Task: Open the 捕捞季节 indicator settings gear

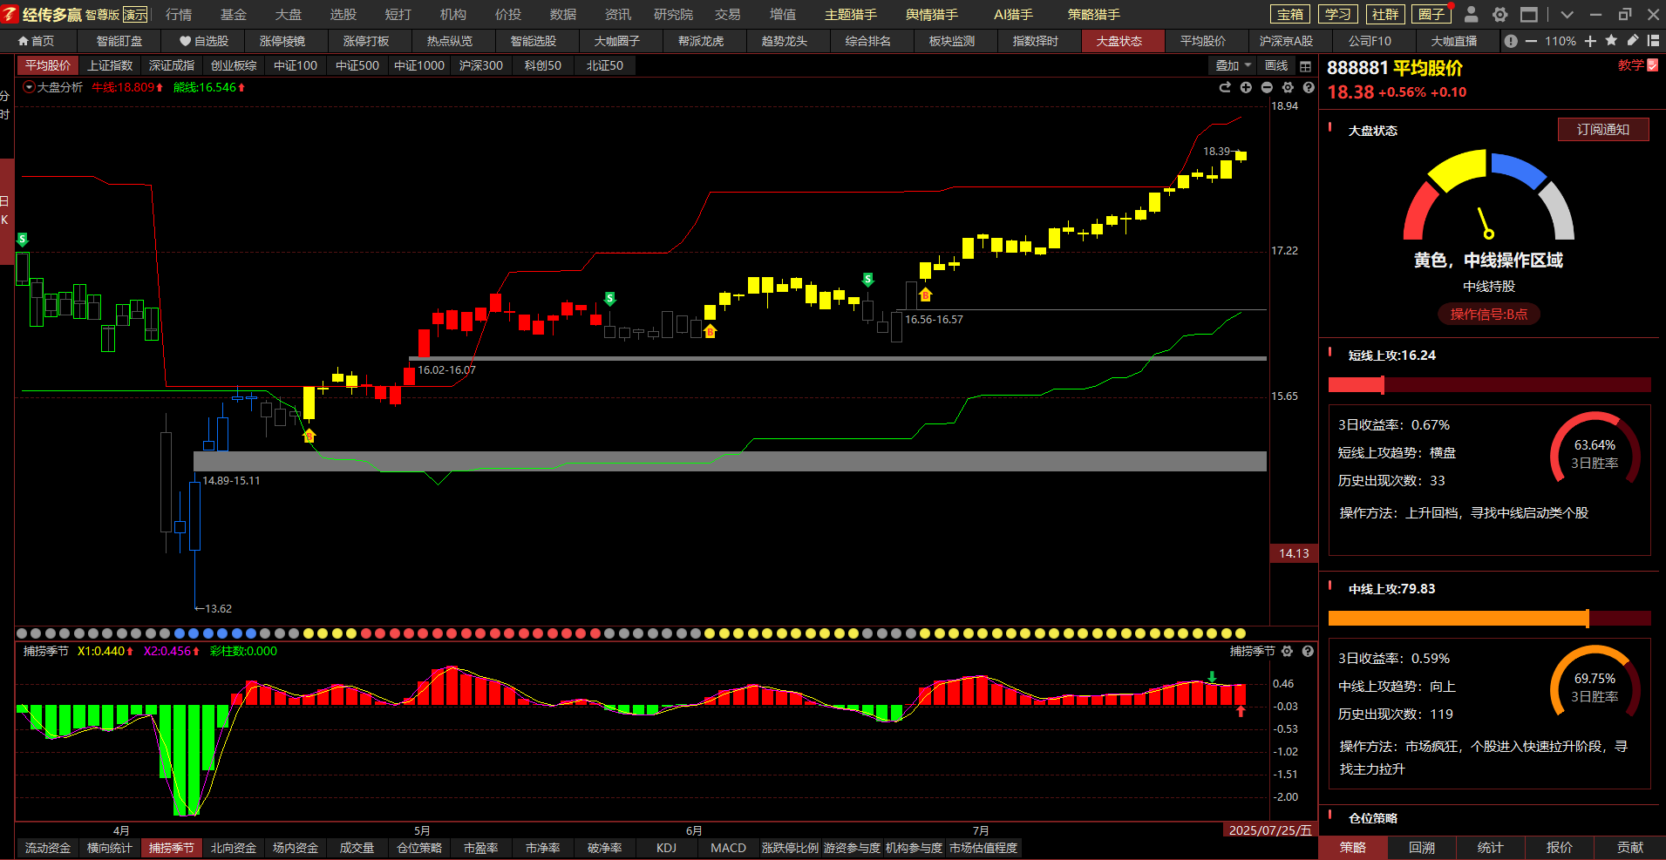Action: (x=1287, y=651)
